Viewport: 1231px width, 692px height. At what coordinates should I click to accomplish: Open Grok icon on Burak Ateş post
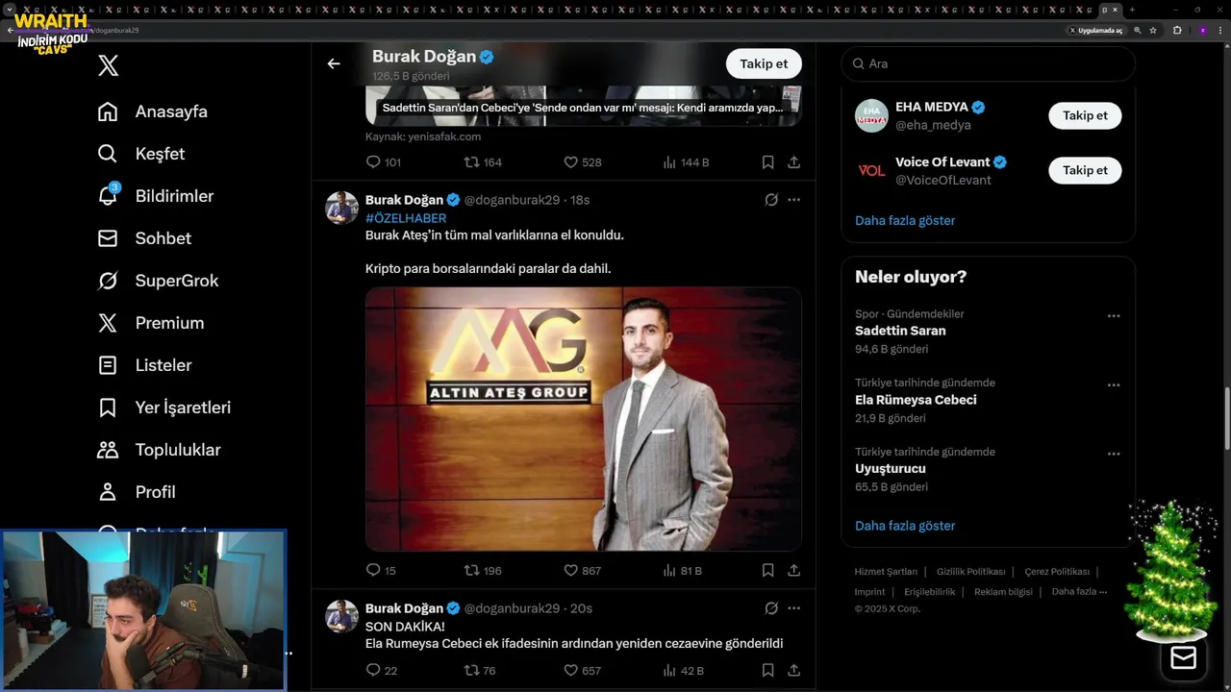(x=770, y=200)
